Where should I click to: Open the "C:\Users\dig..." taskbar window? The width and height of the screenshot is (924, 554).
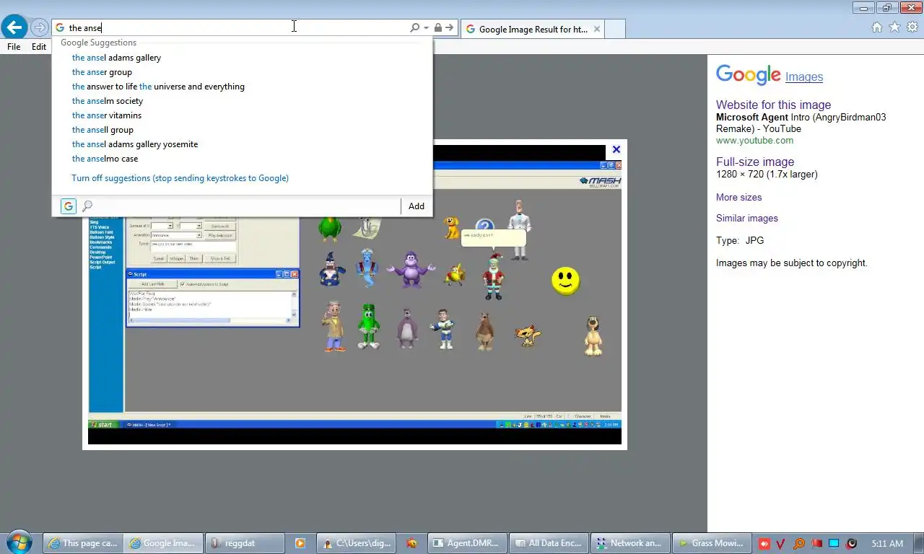(x=357, y=543)
